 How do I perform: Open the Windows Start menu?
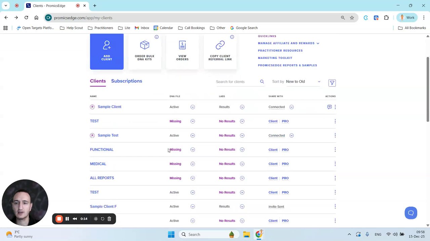coord(171,234)
